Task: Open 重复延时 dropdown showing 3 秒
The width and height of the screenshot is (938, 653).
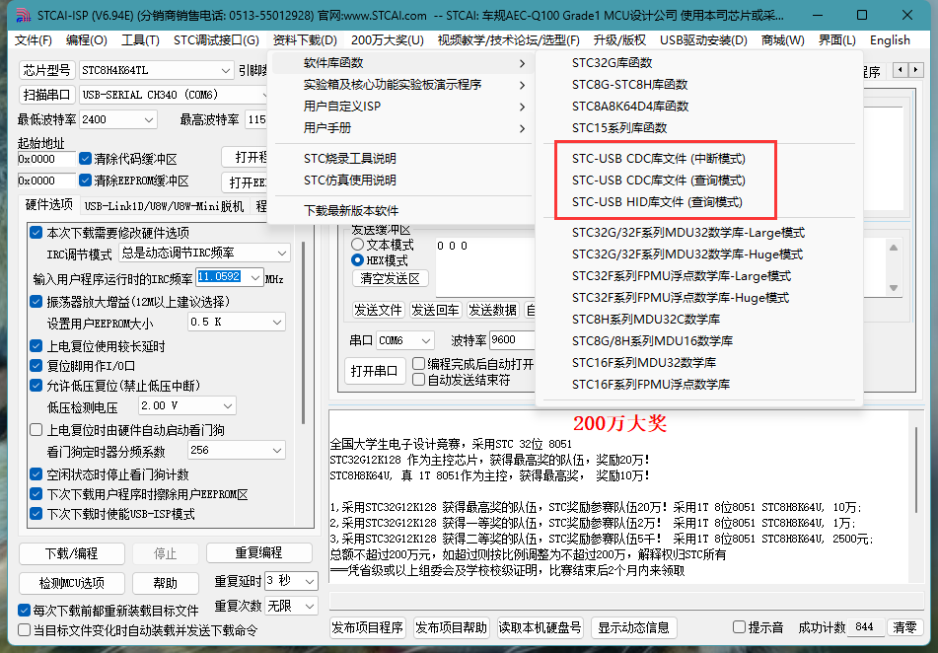Action: 291,581
